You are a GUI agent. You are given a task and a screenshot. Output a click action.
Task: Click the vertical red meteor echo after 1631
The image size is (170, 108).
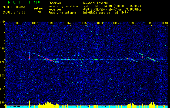29,56
